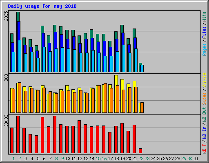Click the blue "Files" legend label

click(205, 33)
